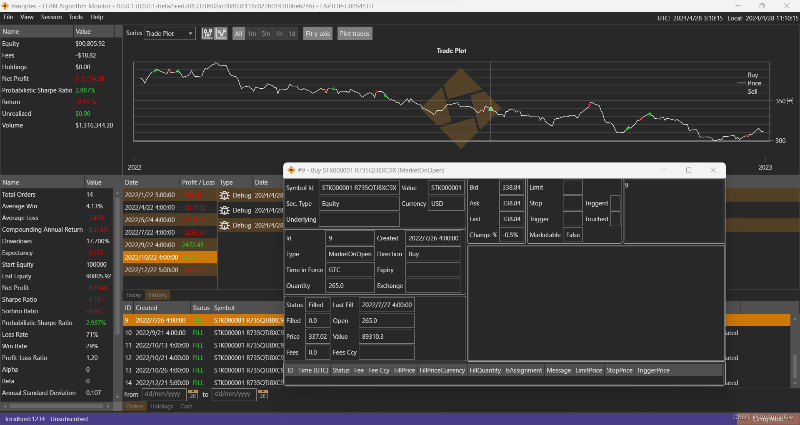Click the first Debug log bug icon
Screen dimensions: 800x425
(225, 195)
